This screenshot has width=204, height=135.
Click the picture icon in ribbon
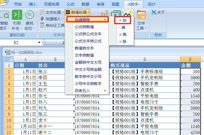pos(128,13)
